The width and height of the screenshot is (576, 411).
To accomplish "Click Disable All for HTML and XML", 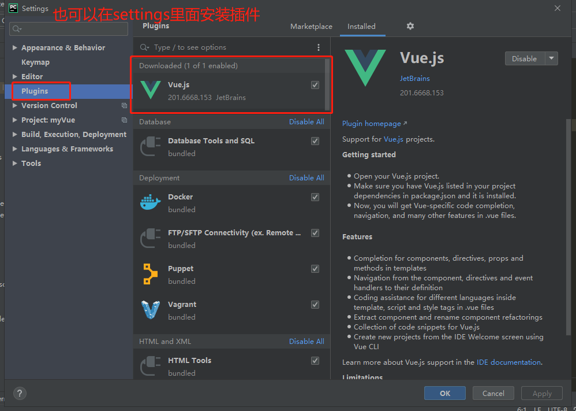I will [x=306, y=342].
